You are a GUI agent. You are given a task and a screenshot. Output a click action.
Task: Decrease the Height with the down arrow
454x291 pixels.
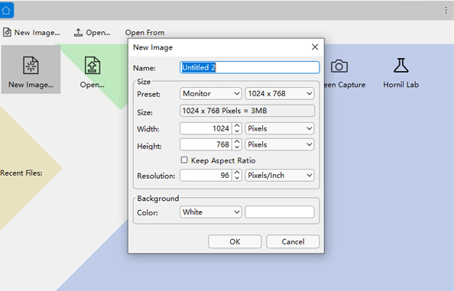click(237, 147)
